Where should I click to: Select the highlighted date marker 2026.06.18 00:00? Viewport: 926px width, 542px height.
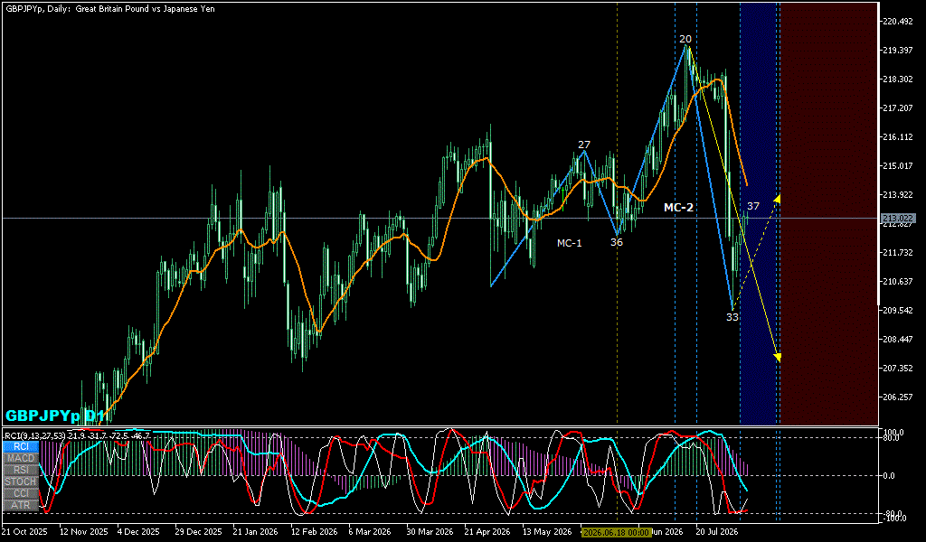[617, 532]
